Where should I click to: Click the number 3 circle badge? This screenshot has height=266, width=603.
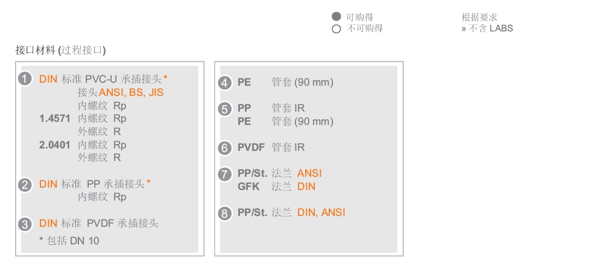click(25, 224)
